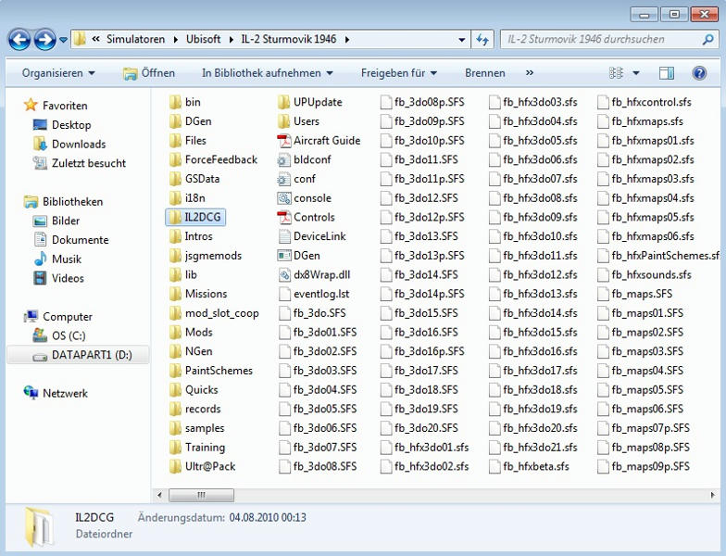Change view using the view icon button

(617, 73)
